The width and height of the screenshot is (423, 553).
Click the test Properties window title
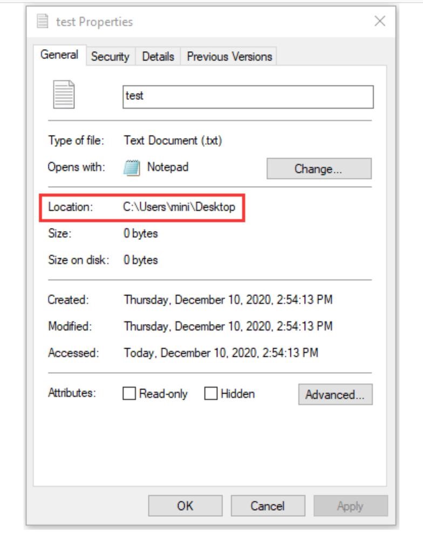click(x=94, y=22)
